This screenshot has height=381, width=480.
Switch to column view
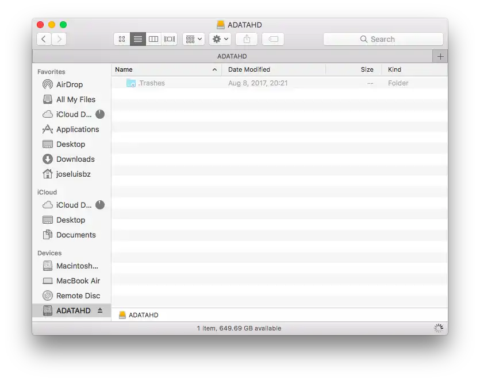coord(153,39)
